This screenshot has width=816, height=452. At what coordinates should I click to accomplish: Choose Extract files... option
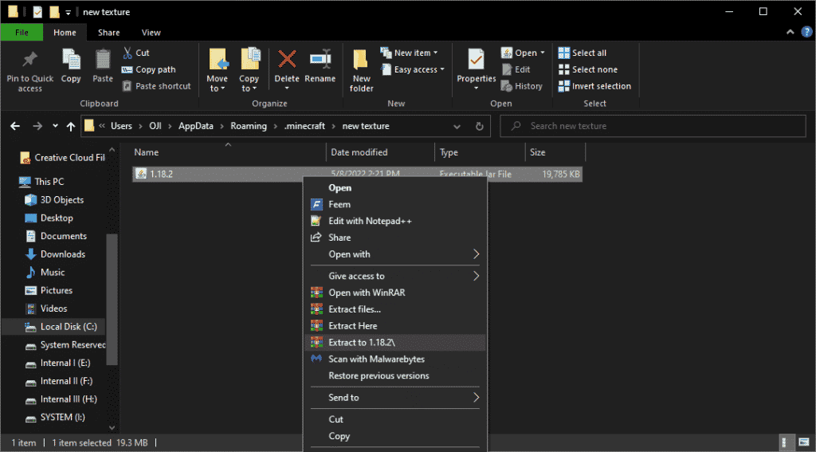(x=395, y=309)
